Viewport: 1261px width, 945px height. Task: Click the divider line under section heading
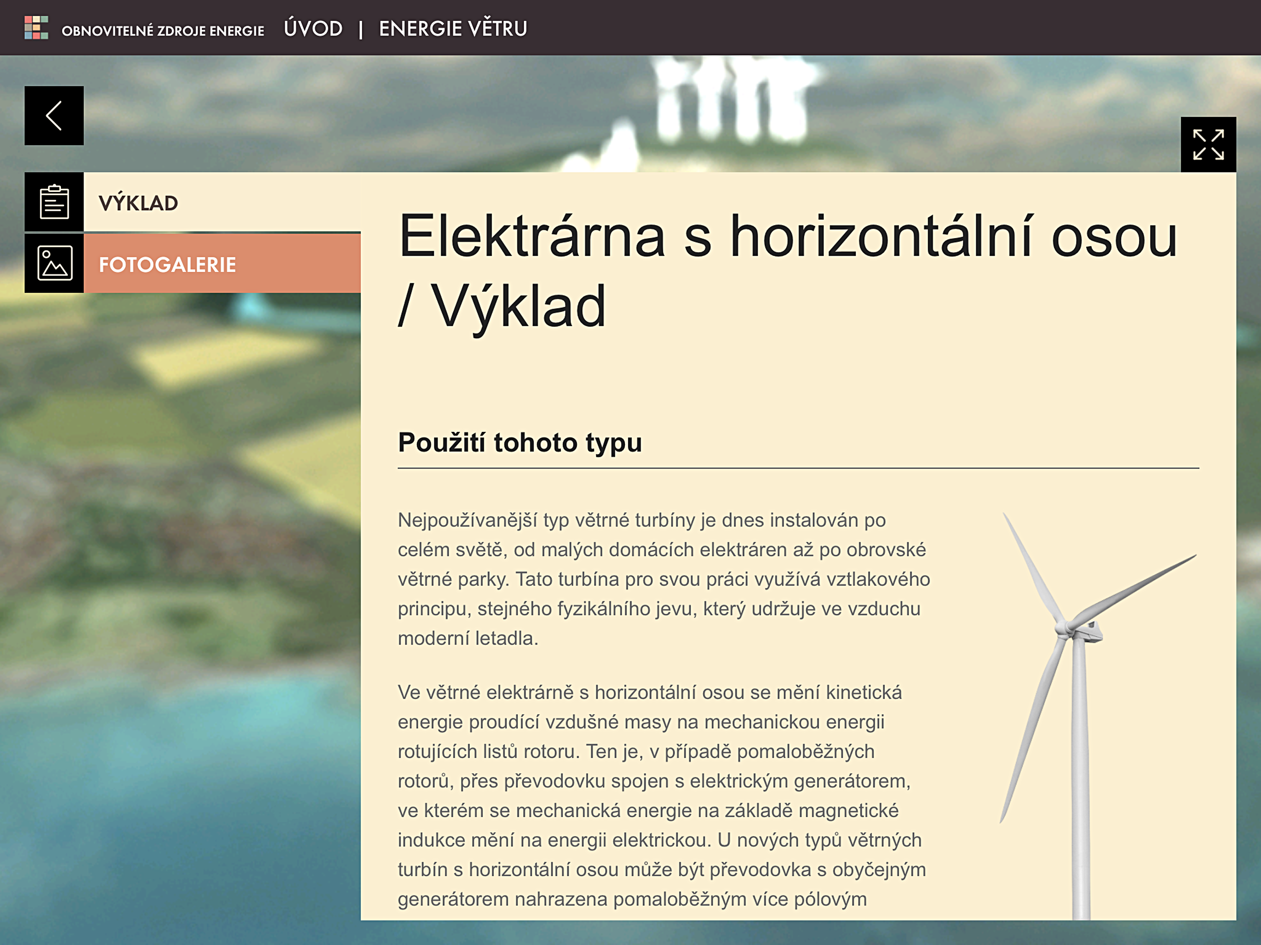798,468
